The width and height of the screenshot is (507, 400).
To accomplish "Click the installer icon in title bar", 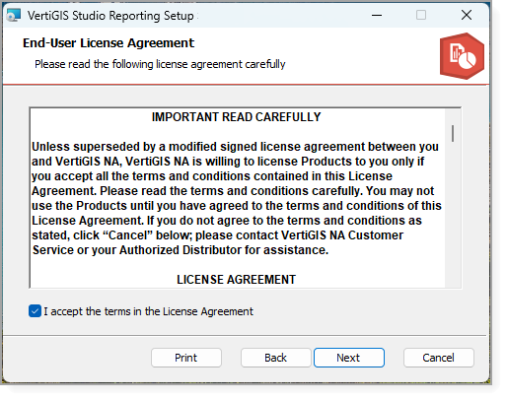I will tap(14, 15).
